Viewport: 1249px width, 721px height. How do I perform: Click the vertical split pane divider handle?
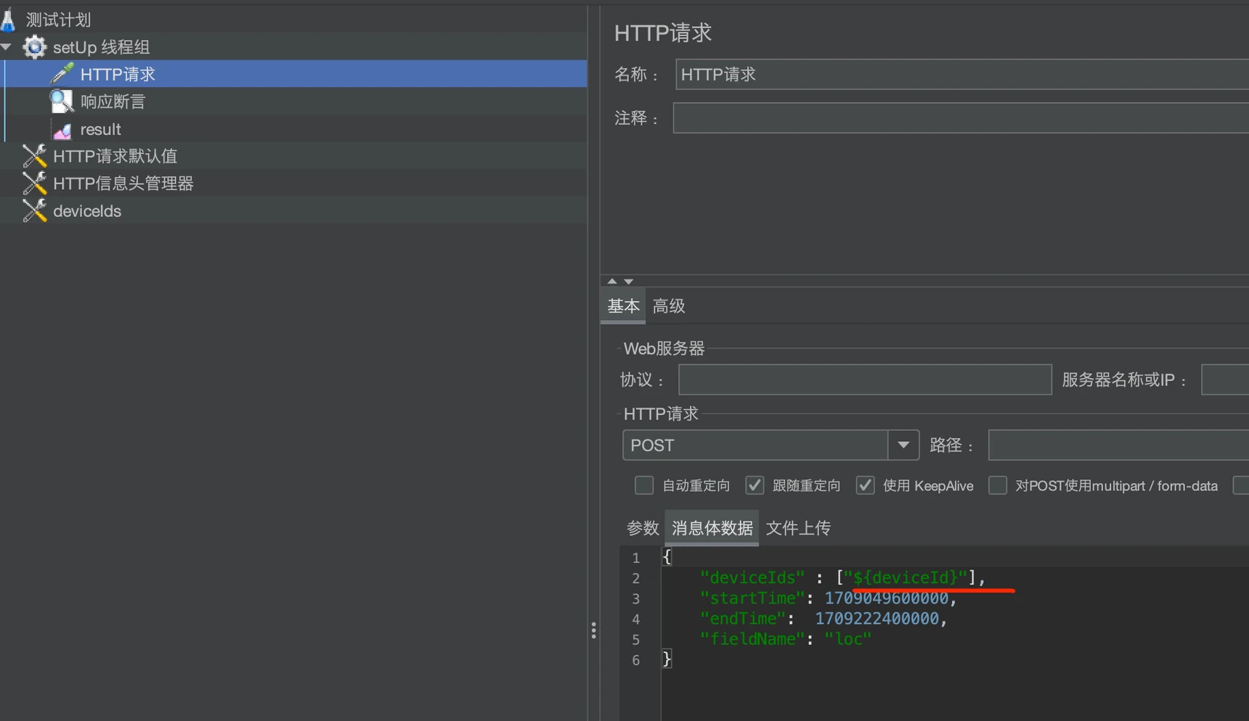[594, 630]
